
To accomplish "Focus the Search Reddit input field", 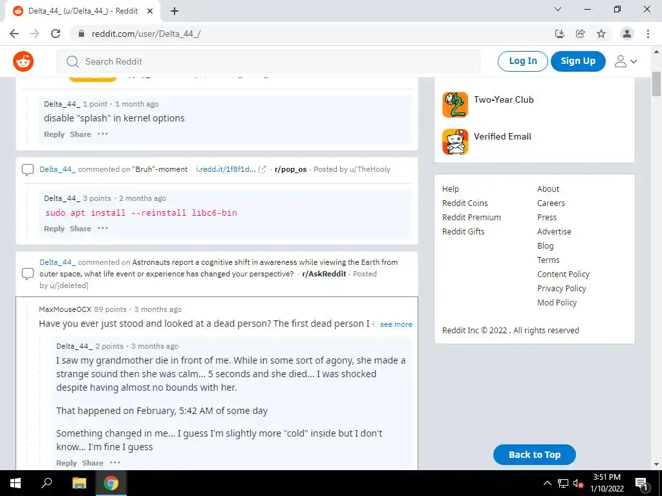I will pyautogui.click(x=268, y=61).
